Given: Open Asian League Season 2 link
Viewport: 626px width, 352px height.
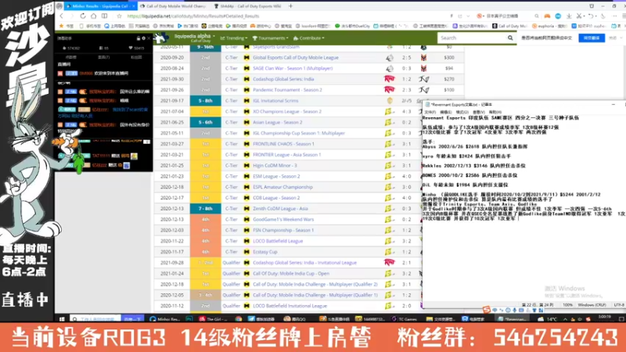Looking at the screenshot, I should click(x=278, y=122).
